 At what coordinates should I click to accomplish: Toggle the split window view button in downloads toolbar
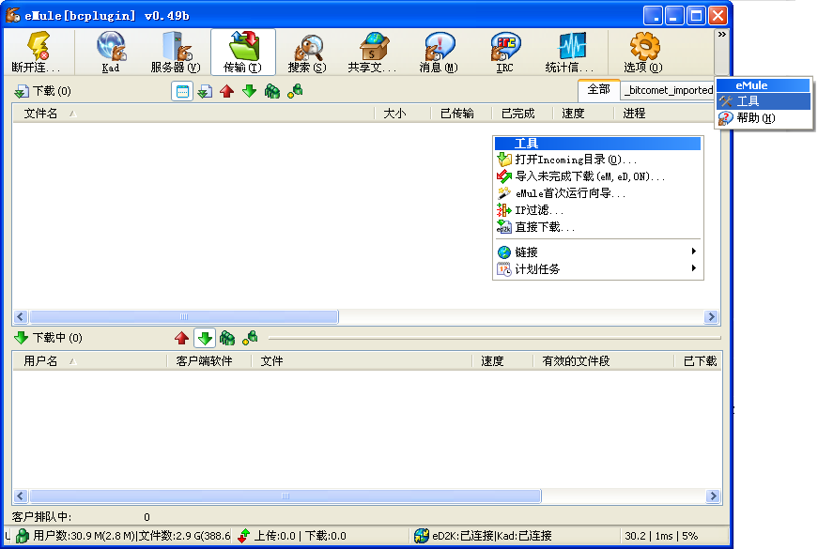[183, 91]
